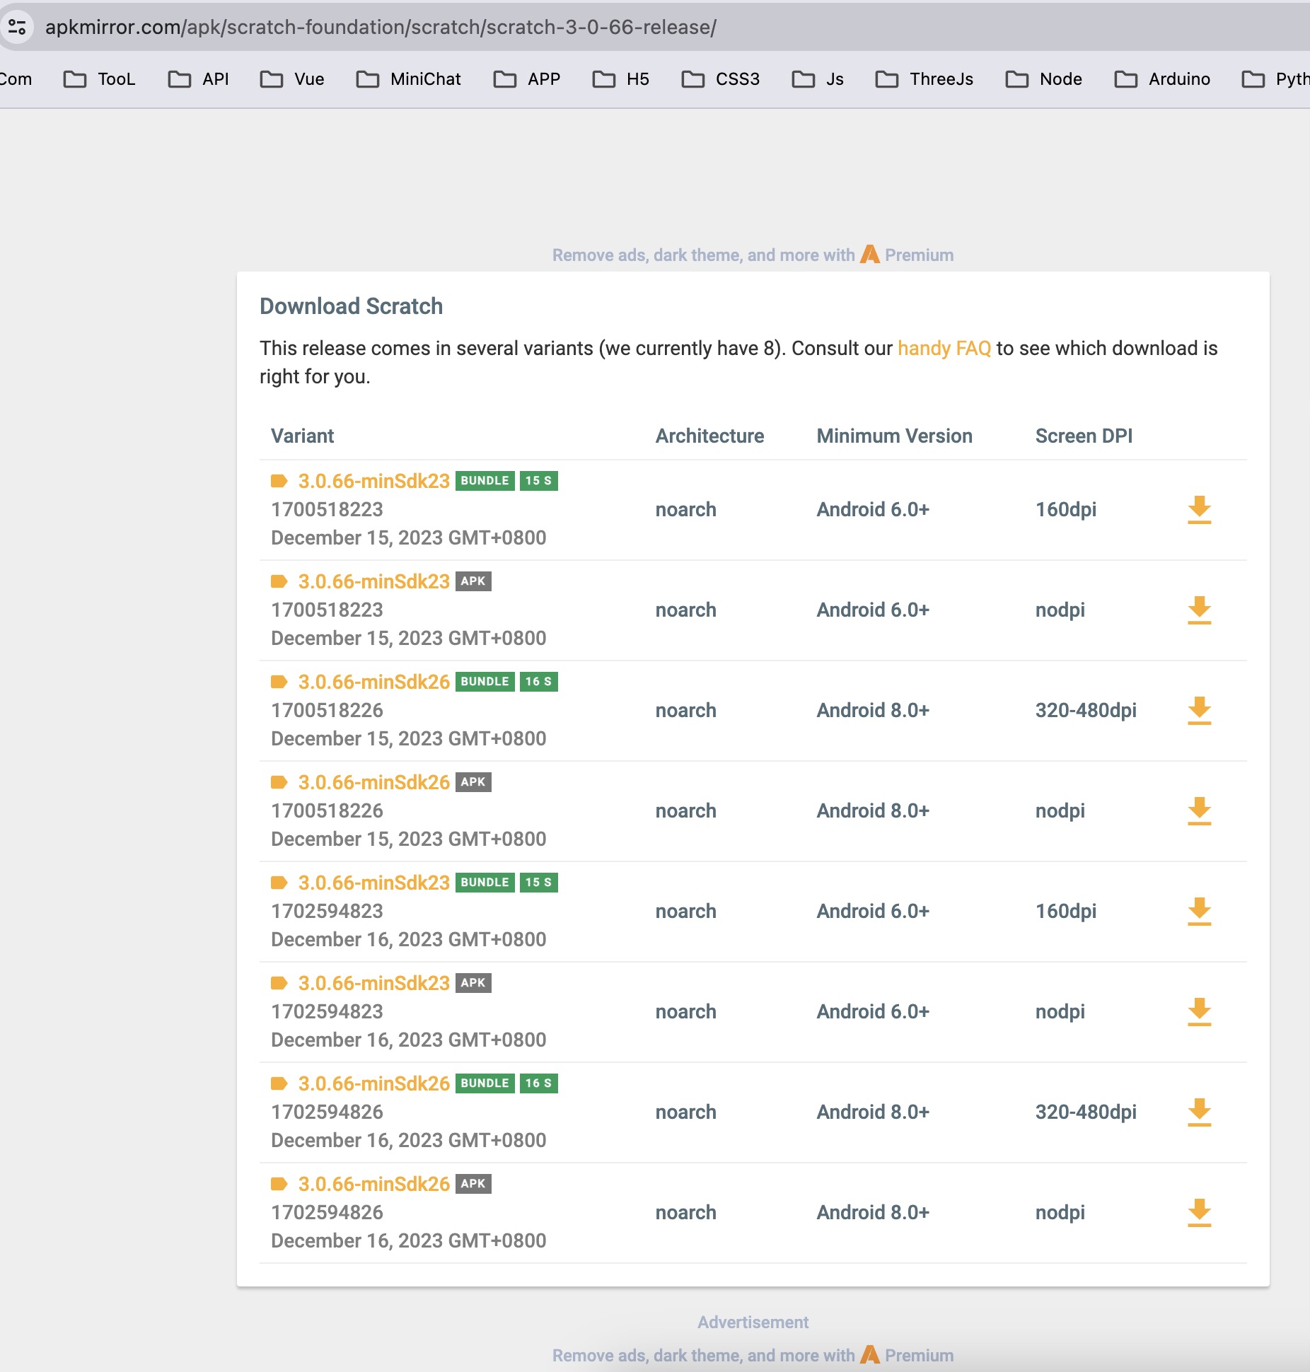
Task: Open first 3.0.66-minSdk23 bundle variant link
Action: [x=373, y=481]
